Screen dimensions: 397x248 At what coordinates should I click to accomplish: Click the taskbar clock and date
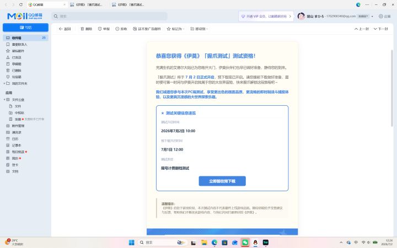(387, 242)
